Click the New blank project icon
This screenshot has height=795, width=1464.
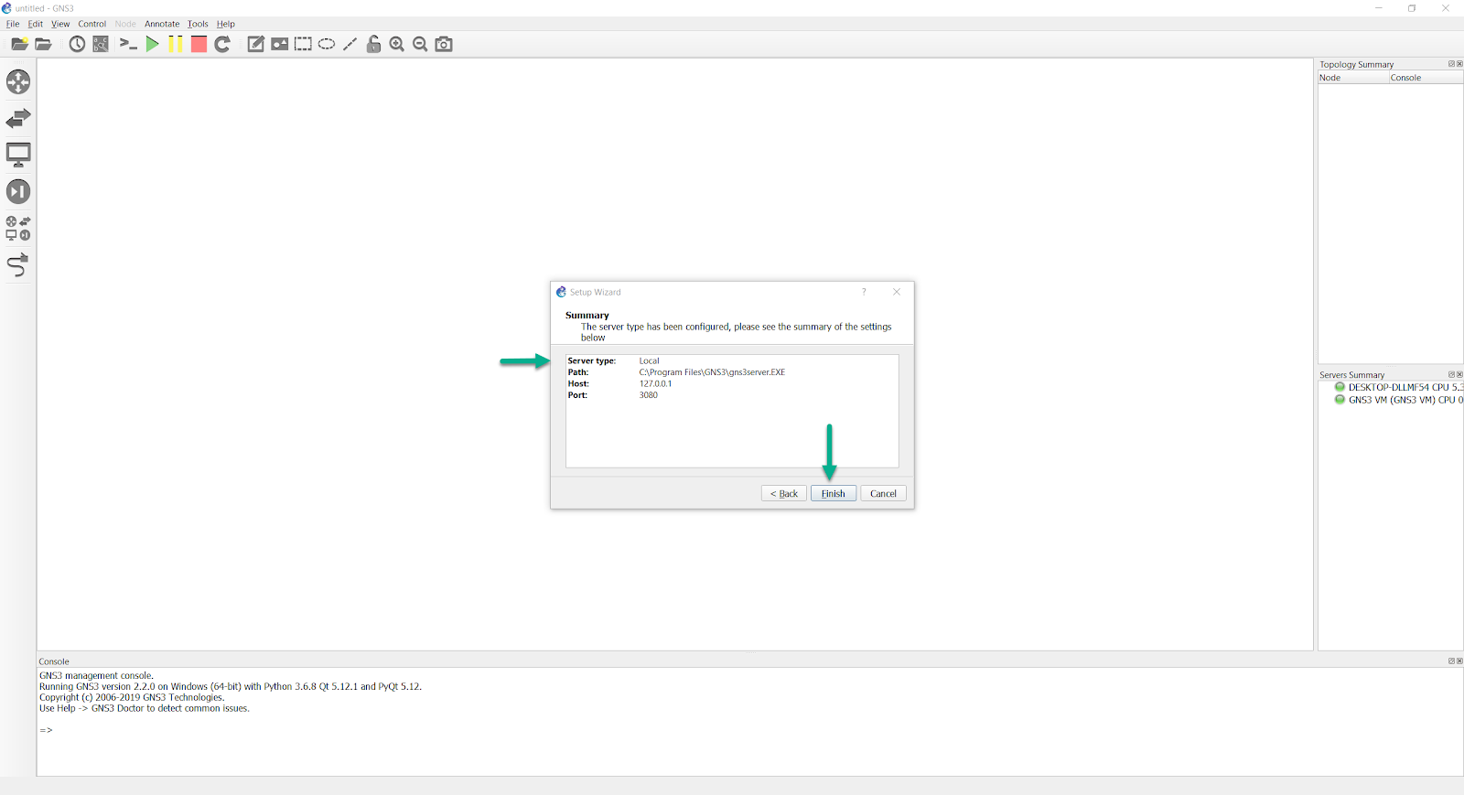[19, 44]
